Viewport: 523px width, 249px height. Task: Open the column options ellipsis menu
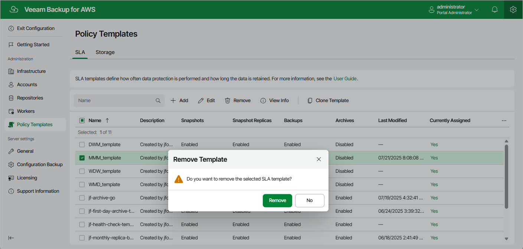pos(504,121)
